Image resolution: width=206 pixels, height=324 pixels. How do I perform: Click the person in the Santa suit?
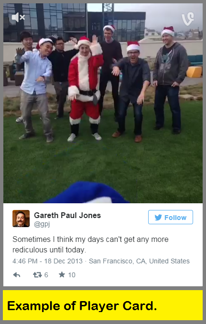click(85, 89)
